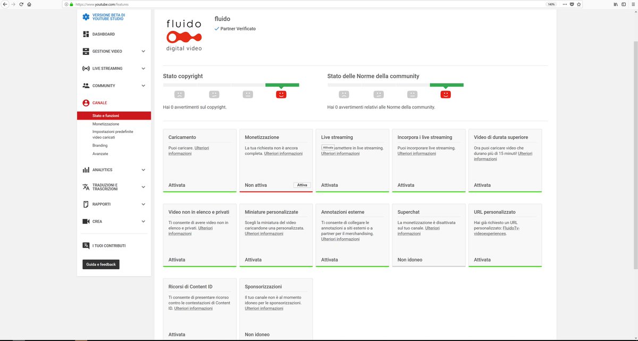Click the gray sad face under Norme della community
Screen dimensions: 638x341
344,94
